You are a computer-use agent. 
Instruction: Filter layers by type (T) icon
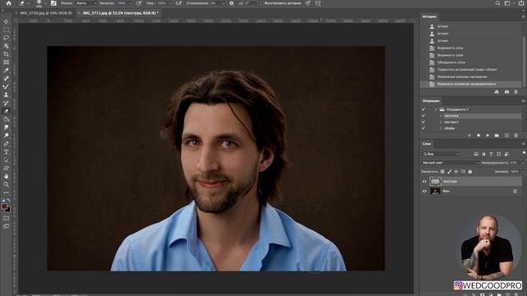[x=491, y=154]
